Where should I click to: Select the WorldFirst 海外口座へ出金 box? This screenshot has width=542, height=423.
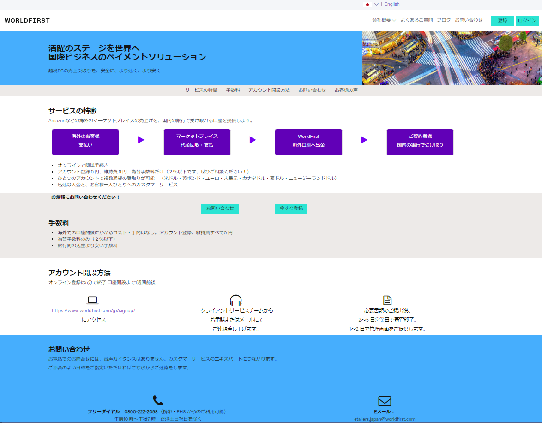[x=309, y=142]
